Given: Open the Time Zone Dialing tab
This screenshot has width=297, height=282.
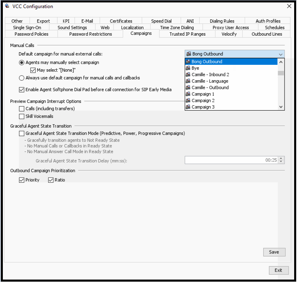Looking at the screenshot, I should (x=177, y=28).
